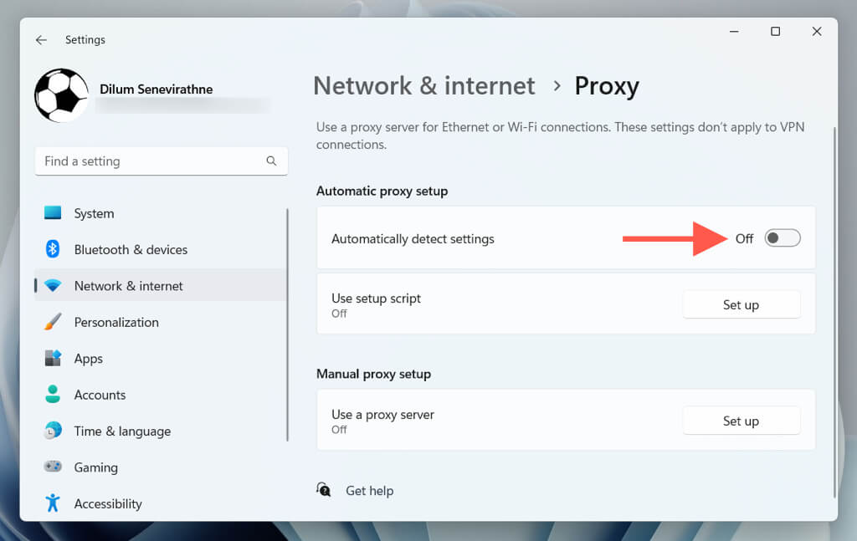Click the Bluetooth & devices icon
857x541 pixels.
click(53, 249)
